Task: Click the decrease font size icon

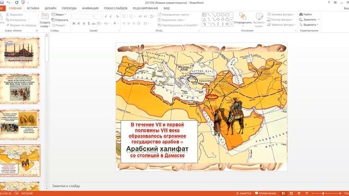Action: pyautogui.click(x=111, y=16)
